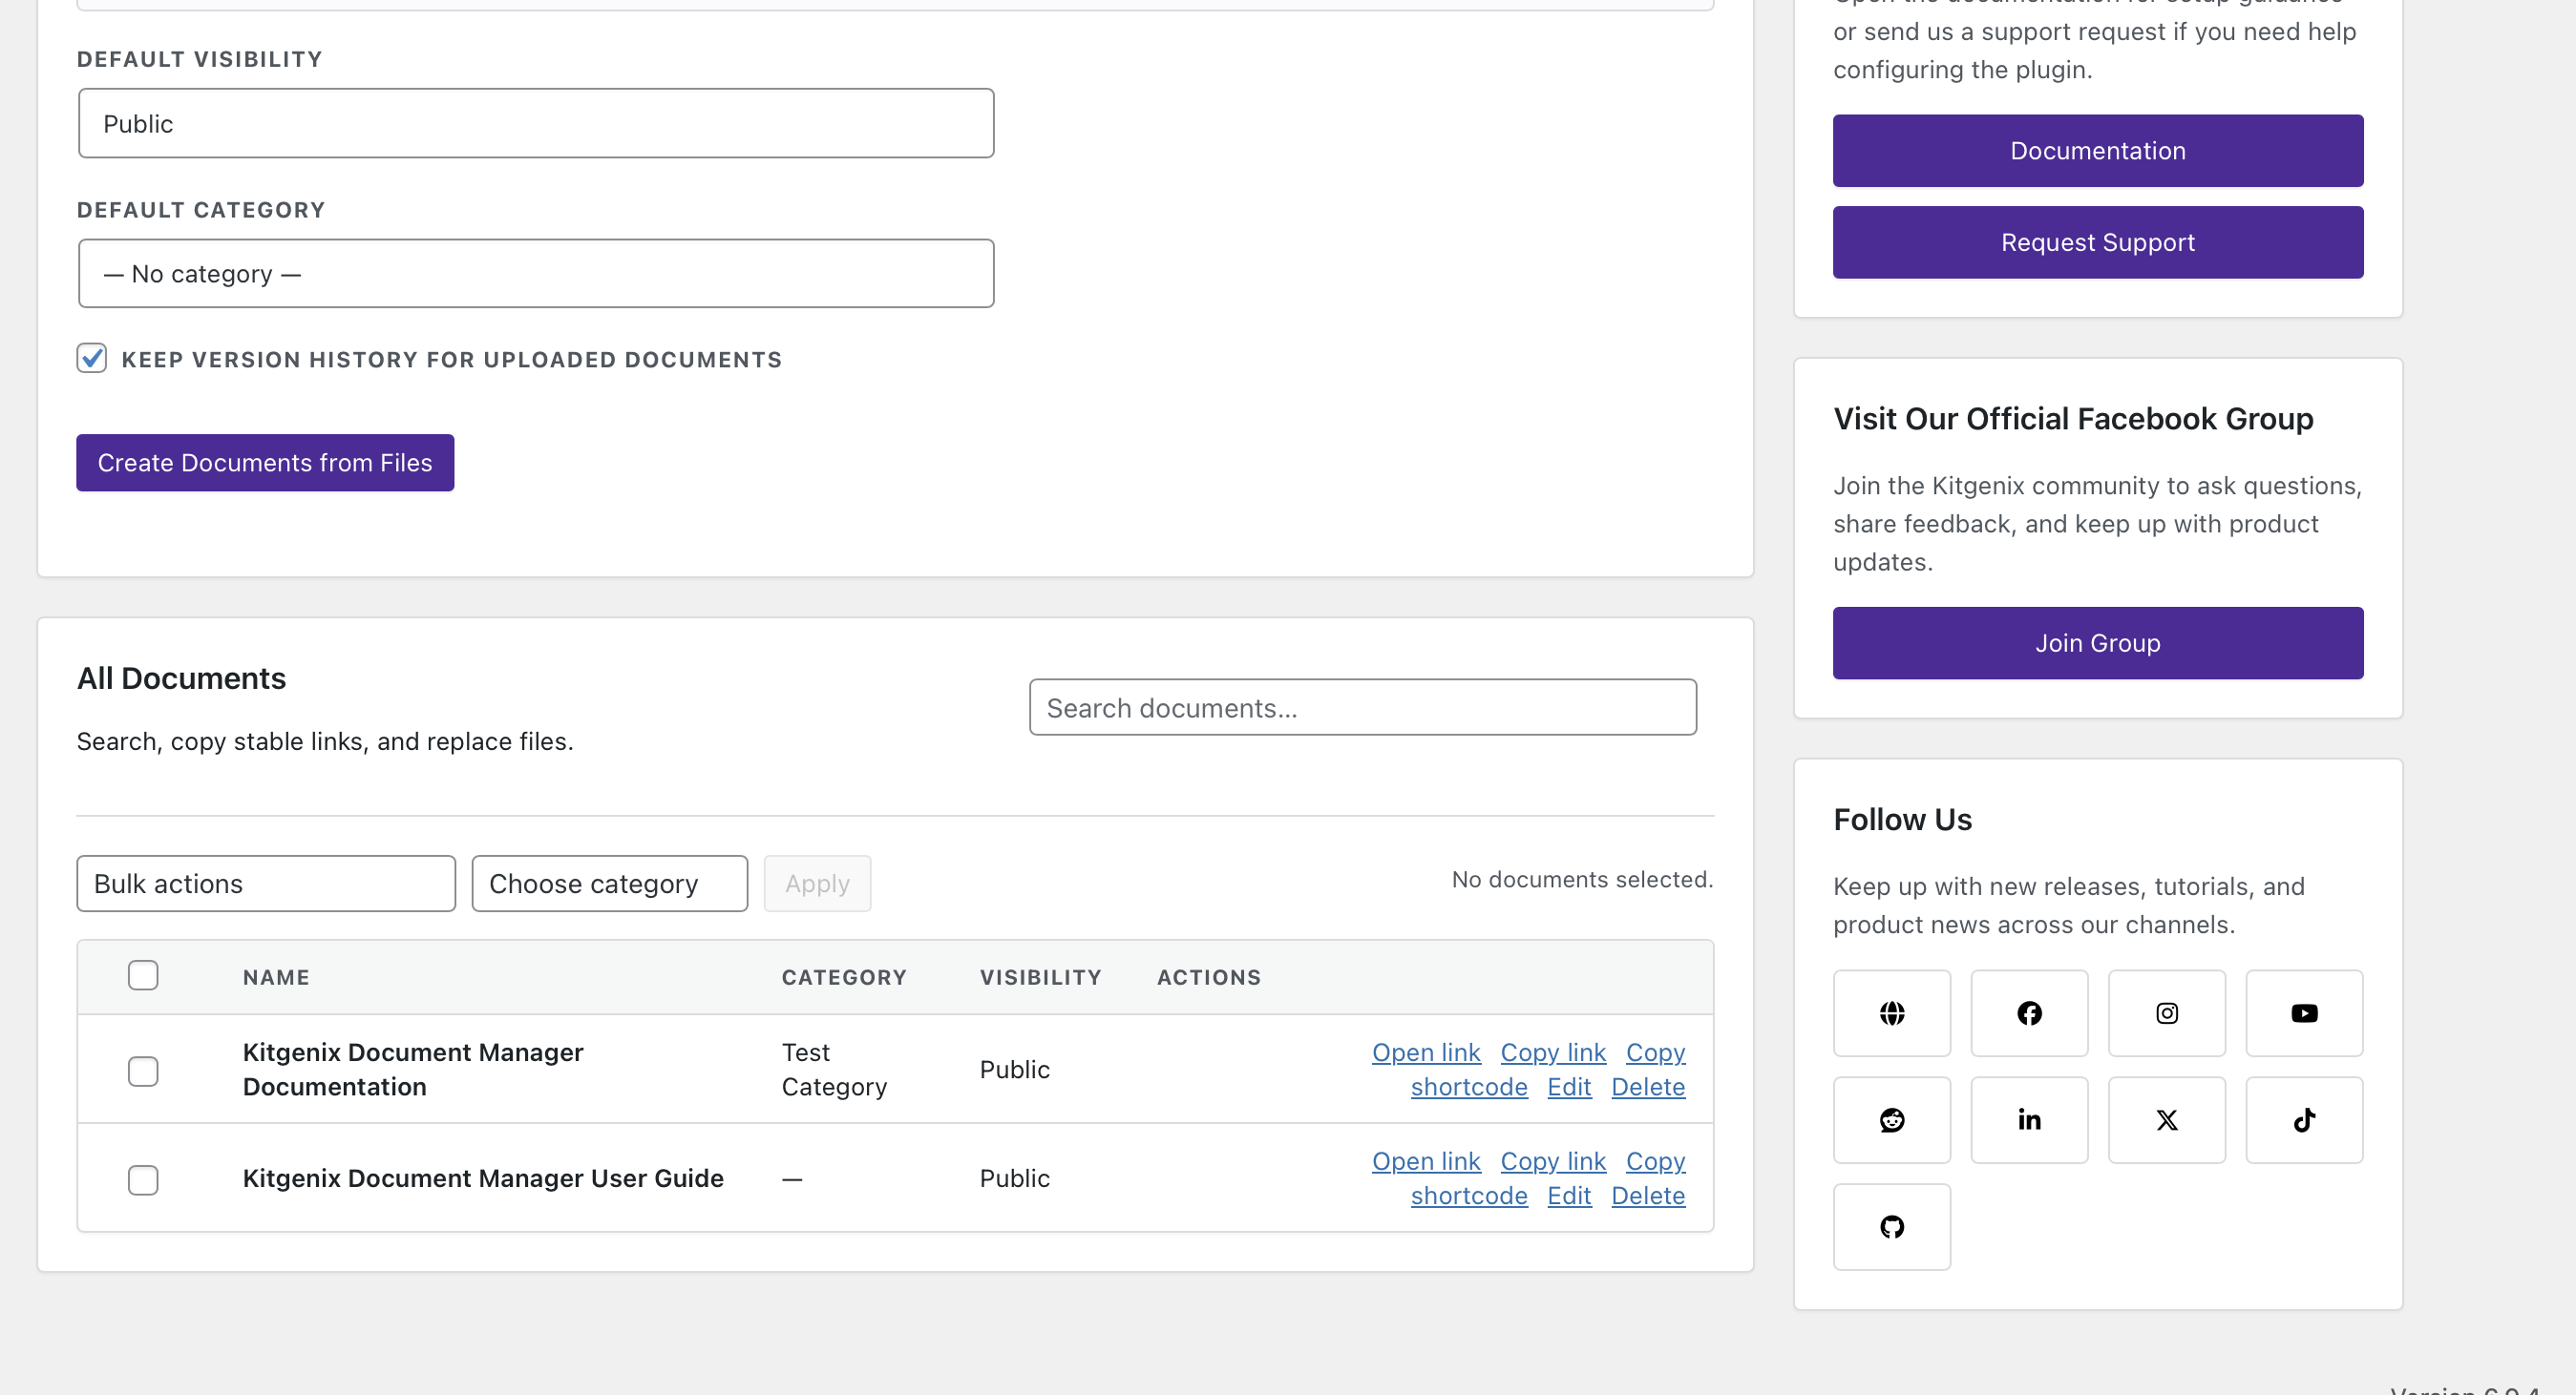Click 'Kitgenix Document Manager User Guide' name

coord(483,1179)
